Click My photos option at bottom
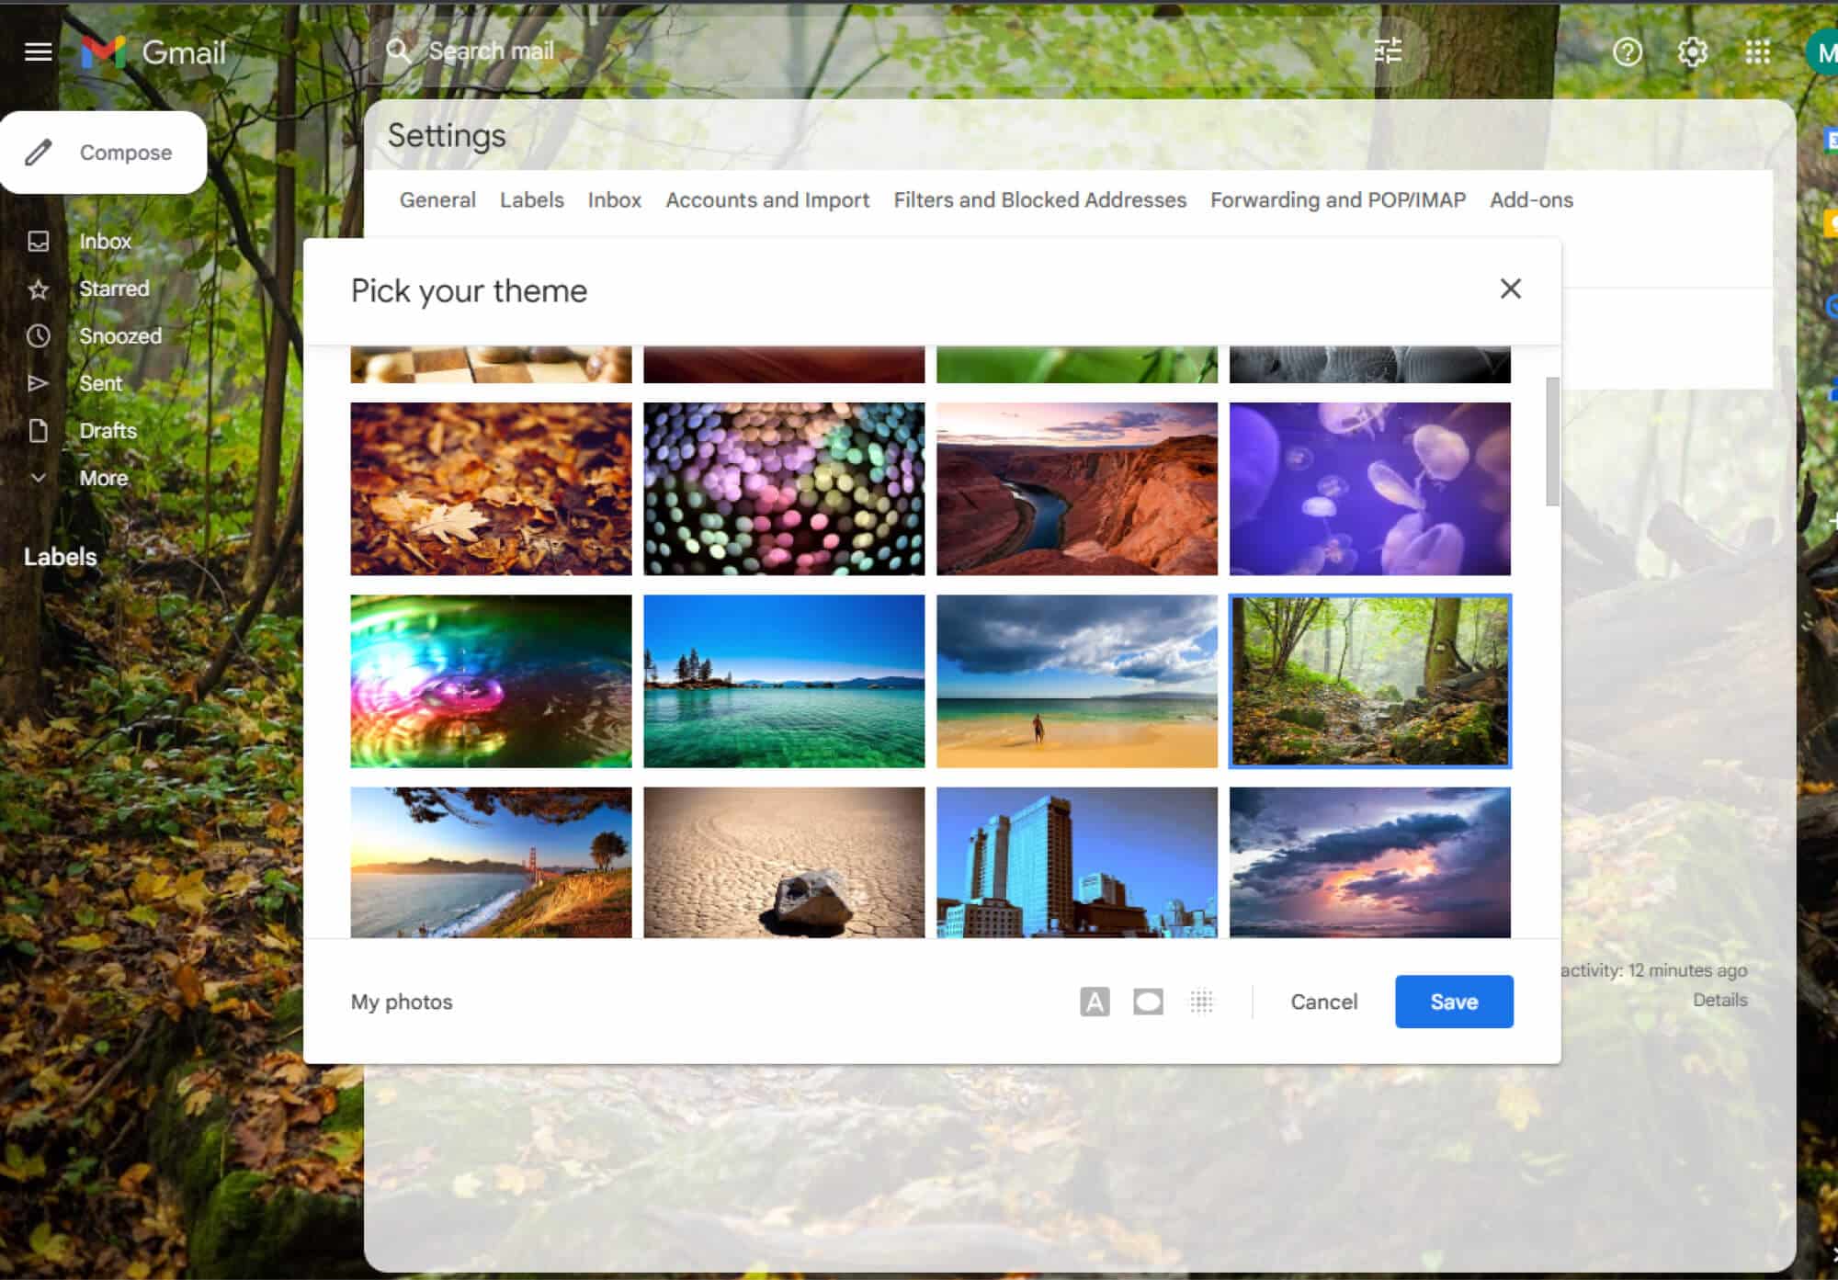The image size is (1838, 1280). click(401, 1001)
